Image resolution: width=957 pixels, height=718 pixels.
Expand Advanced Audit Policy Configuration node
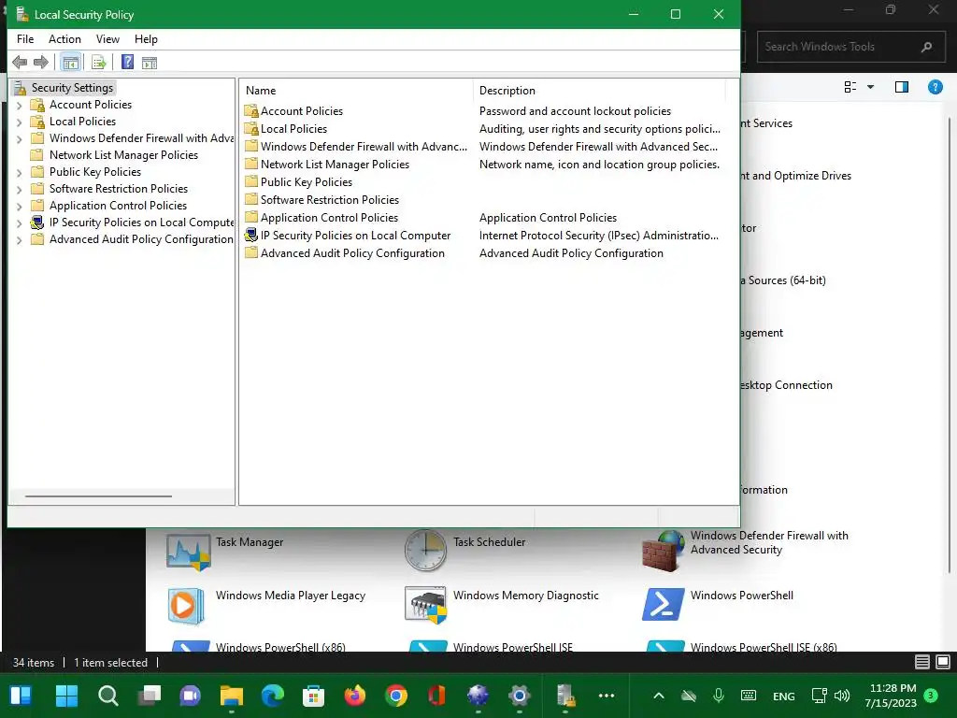click(x=19, y=240)
